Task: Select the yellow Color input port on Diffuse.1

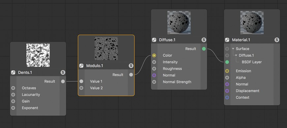Action: [154, 55]
